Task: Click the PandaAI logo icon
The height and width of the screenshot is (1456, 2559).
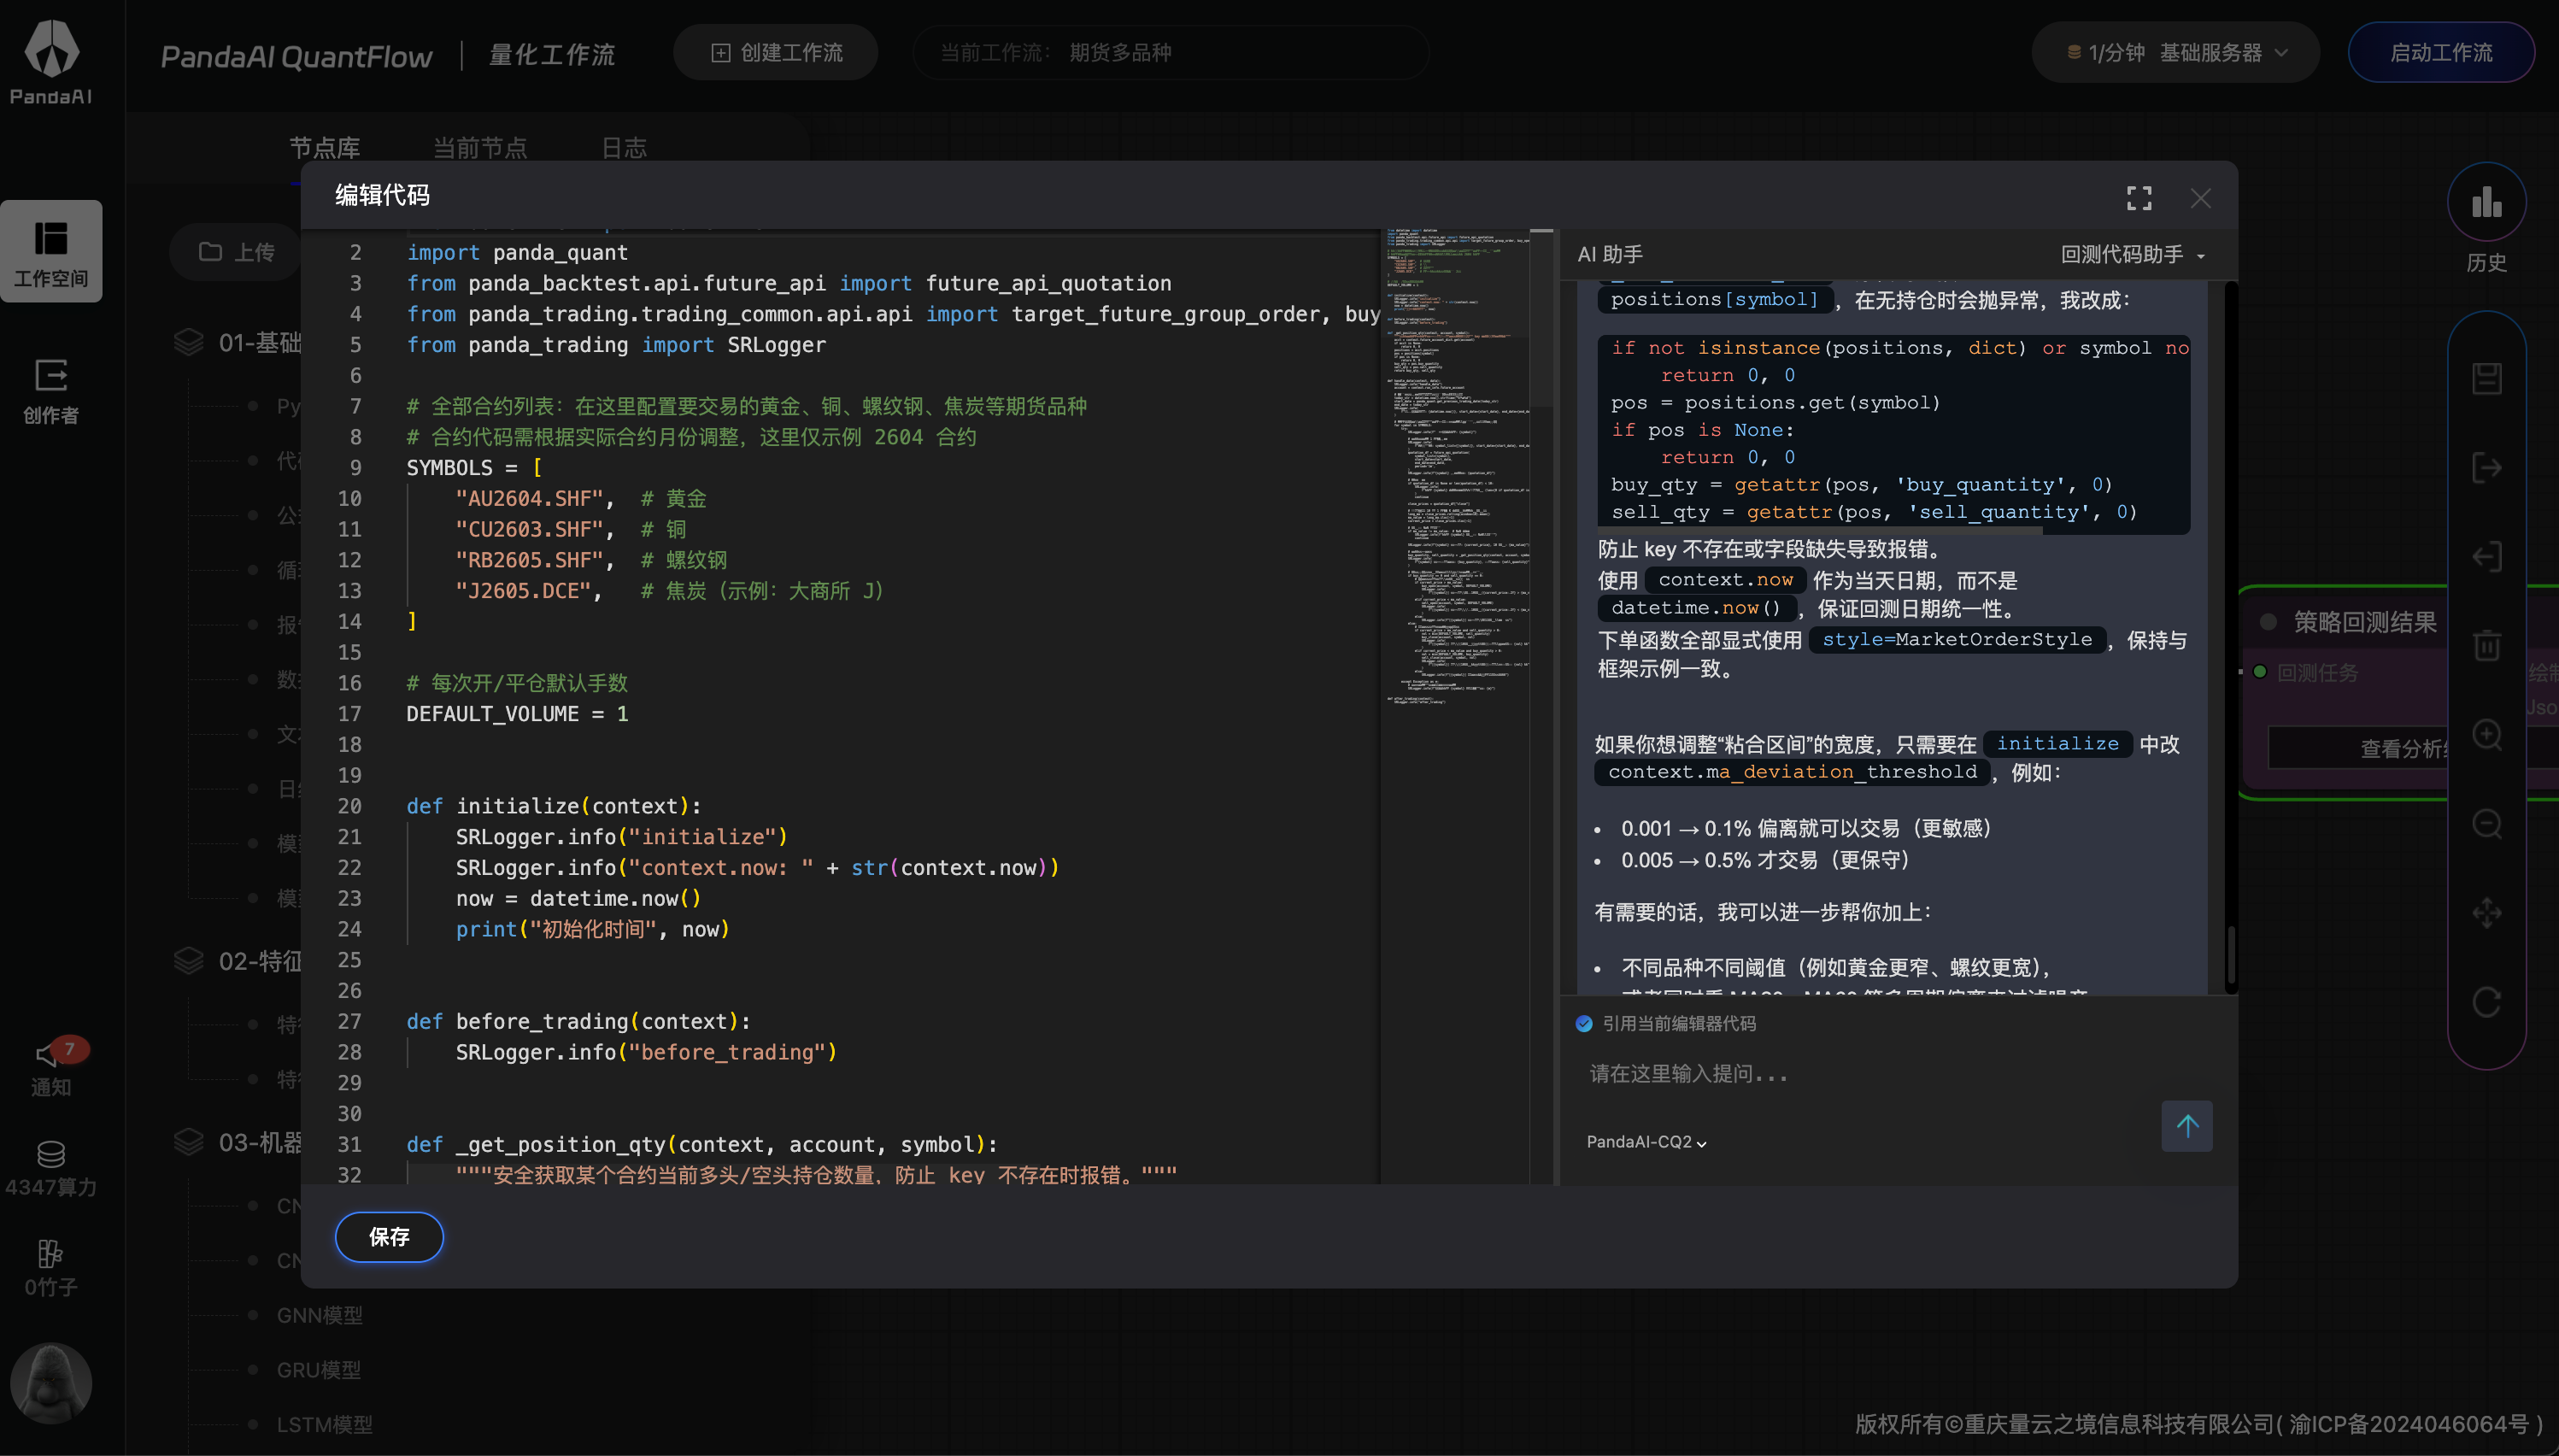Action: click(x=51, y=48)
